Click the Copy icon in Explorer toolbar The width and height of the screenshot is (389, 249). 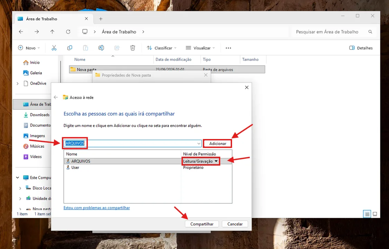click(x=70, y=48)
